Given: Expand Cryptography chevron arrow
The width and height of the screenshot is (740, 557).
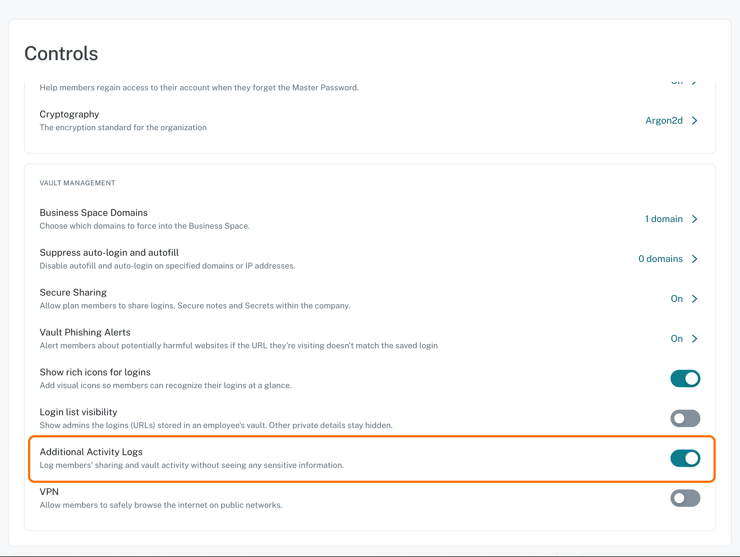Looking at the screenshot, I should [694, 120].
